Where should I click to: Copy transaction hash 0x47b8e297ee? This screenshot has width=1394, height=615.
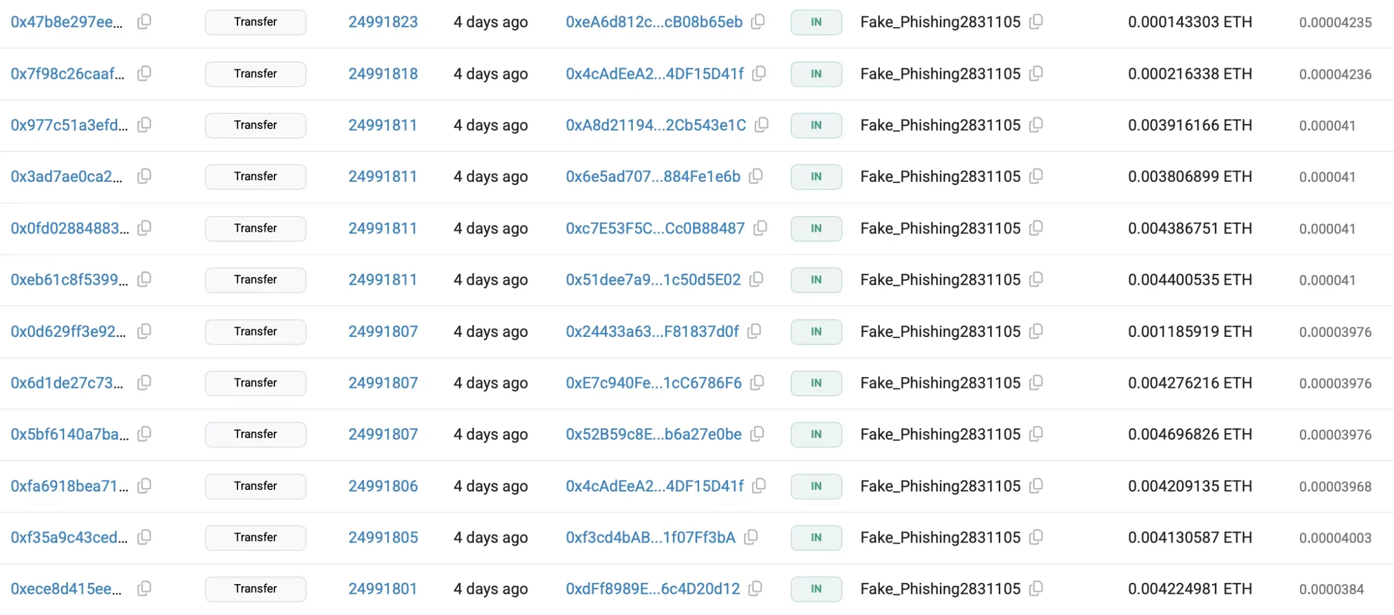click(144, 22)
